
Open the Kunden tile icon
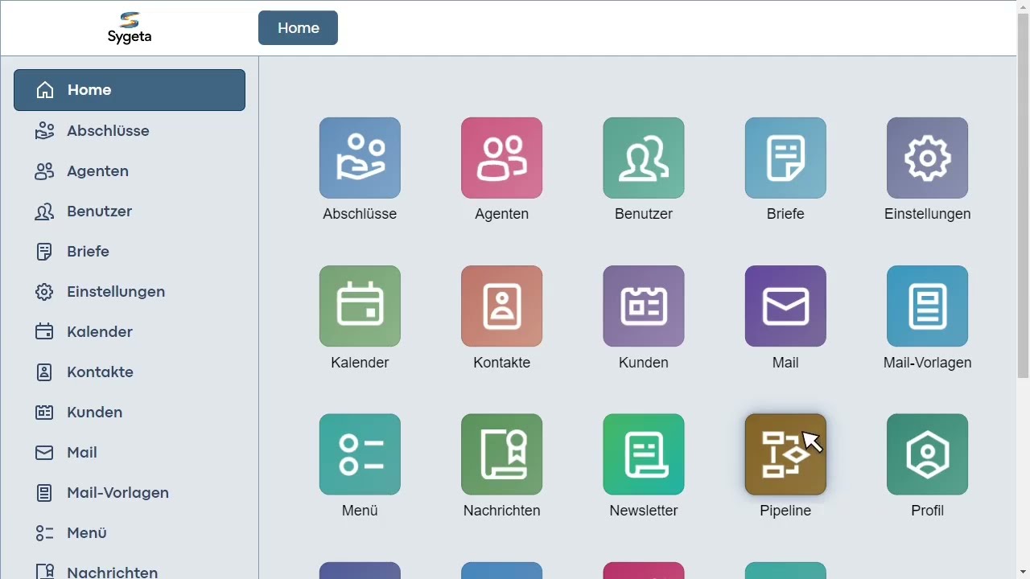[x=644, y=306]
